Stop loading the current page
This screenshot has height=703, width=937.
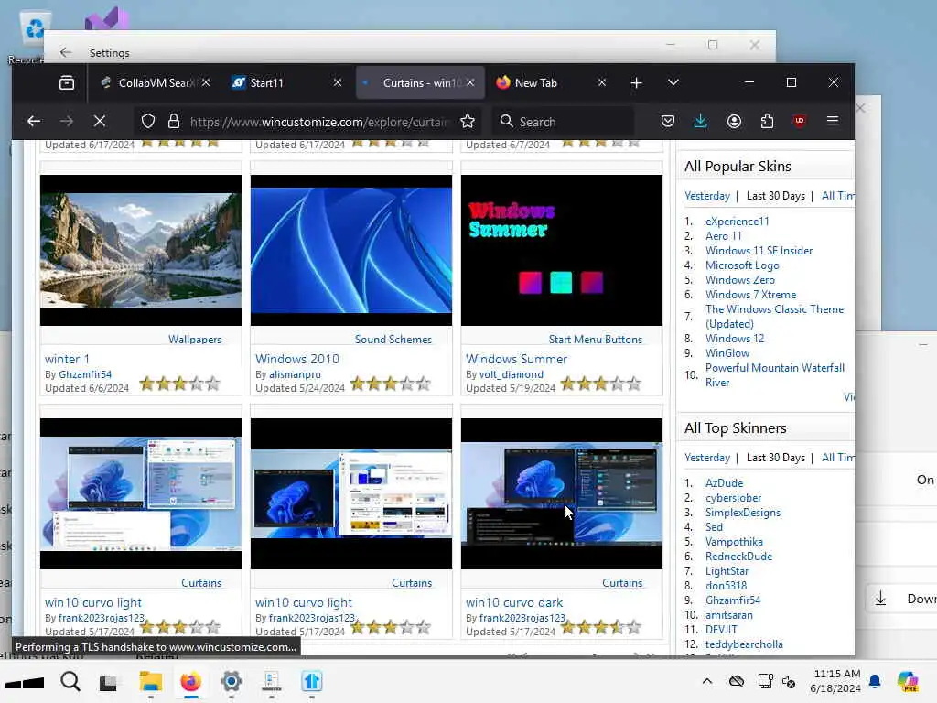(100, 122)
